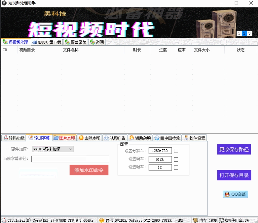Click 状态 column header
This screenshot has width=258, height=223.
(x=241, y=50)
